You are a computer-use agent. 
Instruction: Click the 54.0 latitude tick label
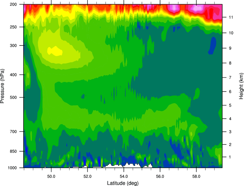click(x=124, y=177)
